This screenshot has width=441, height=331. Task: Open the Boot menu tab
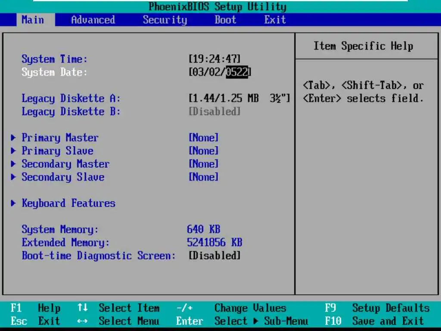point(225,20)
